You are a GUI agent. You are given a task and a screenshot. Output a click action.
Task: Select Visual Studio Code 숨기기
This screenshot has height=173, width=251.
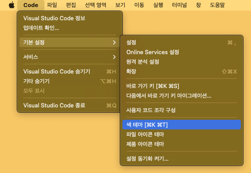point(70,72)
